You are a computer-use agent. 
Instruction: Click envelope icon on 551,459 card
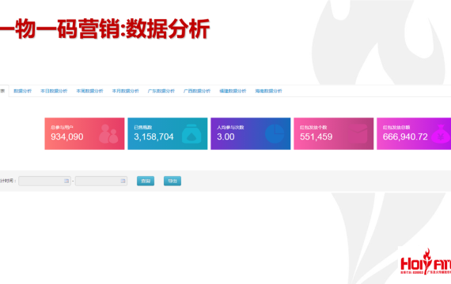coord(358,133)
